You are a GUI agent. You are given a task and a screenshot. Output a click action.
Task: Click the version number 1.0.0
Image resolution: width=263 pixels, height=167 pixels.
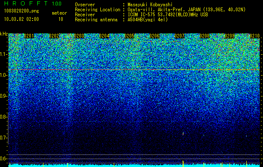coord(57,3)
